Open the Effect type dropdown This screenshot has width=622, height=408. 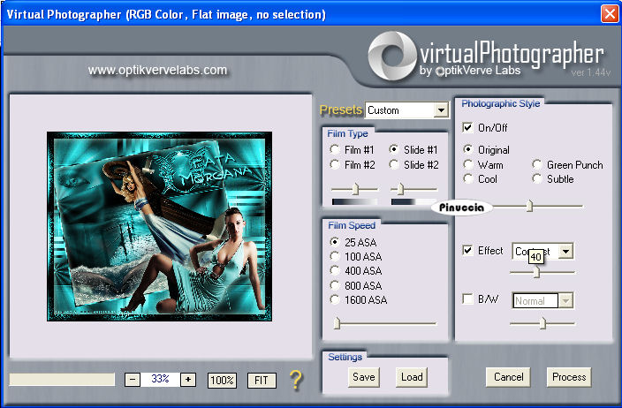tap(565, 251)
